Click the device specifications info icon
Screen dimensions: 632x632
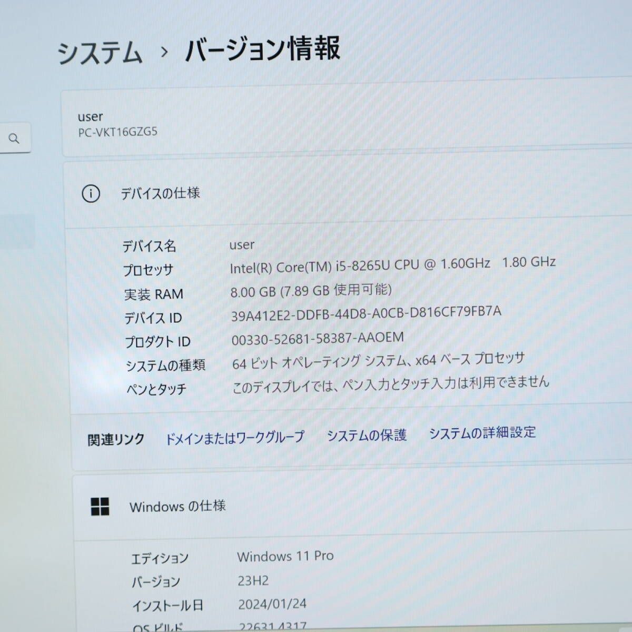tap(91, 194)
